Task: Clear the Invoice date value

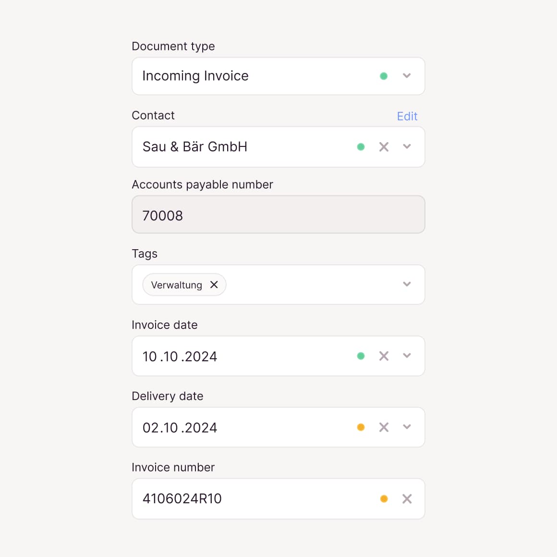Action: pos(384,356)
